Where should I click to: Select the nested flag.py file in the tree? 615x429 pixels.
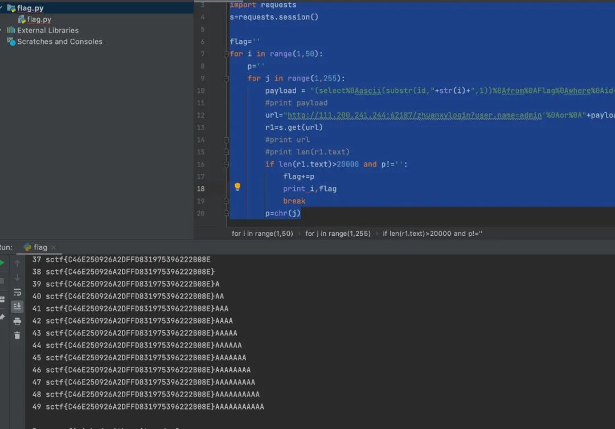(x=39, y=19)
